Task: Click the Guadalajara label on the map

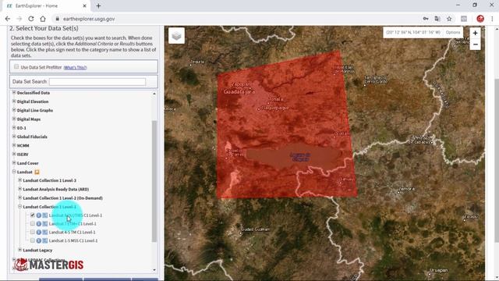Action: tap(239, 92)
